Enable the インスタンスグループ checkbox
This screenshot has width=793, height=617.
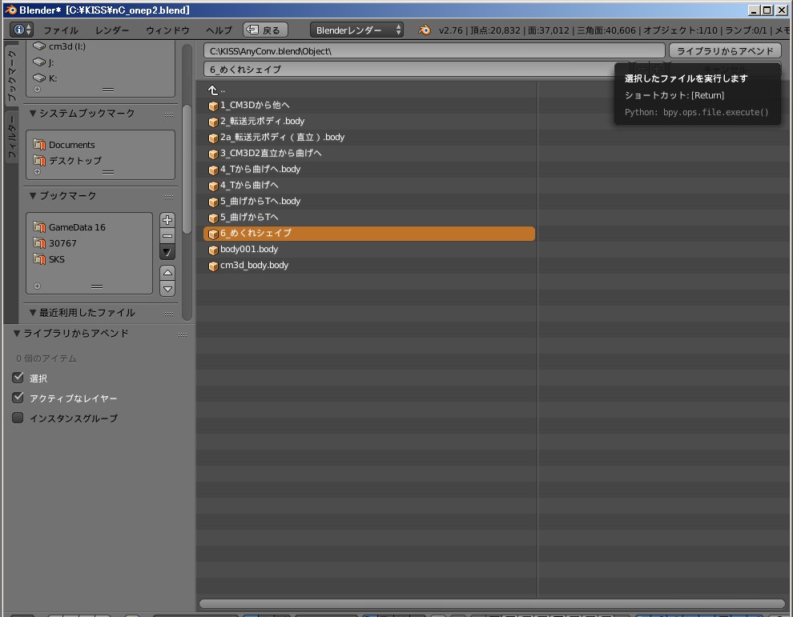[18, 418]
